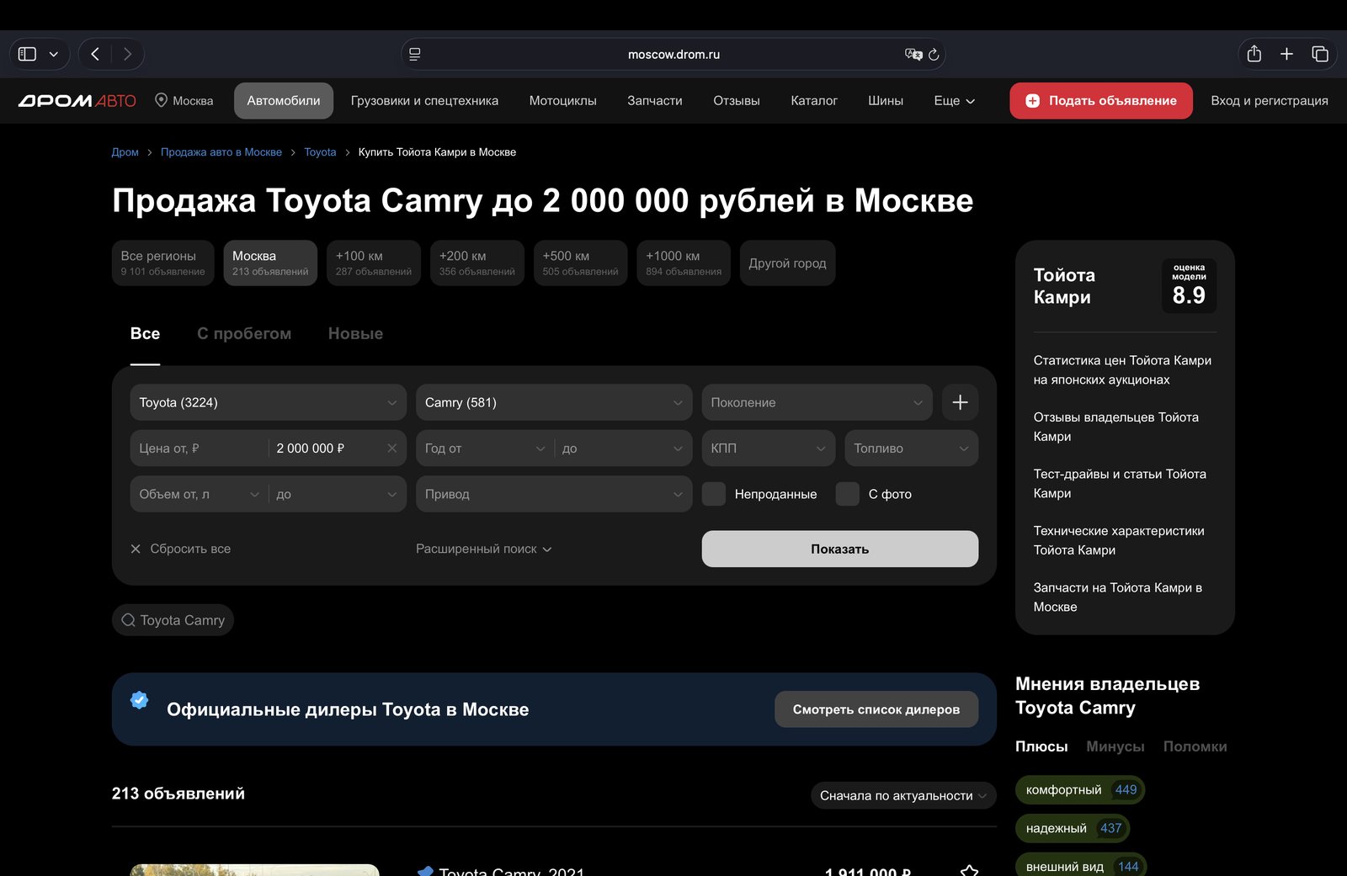Image resolution: width=1347 pixels, height=876 pixels.
Task: Follow Продажа авто в Москве breadcrumb
Action: coord(221,152)
